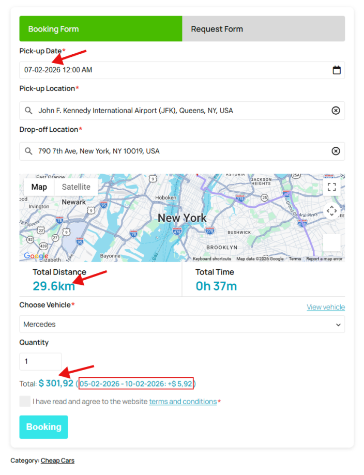Clear the drop-off location field
This screenshot has height=475, width=364.
pos(336,151)
